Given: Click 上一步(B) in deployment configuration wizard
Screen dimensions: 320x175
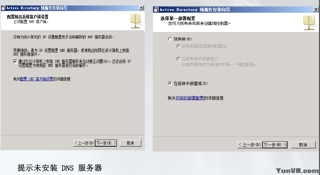Looking at the screenshot, I should point(250,145).
